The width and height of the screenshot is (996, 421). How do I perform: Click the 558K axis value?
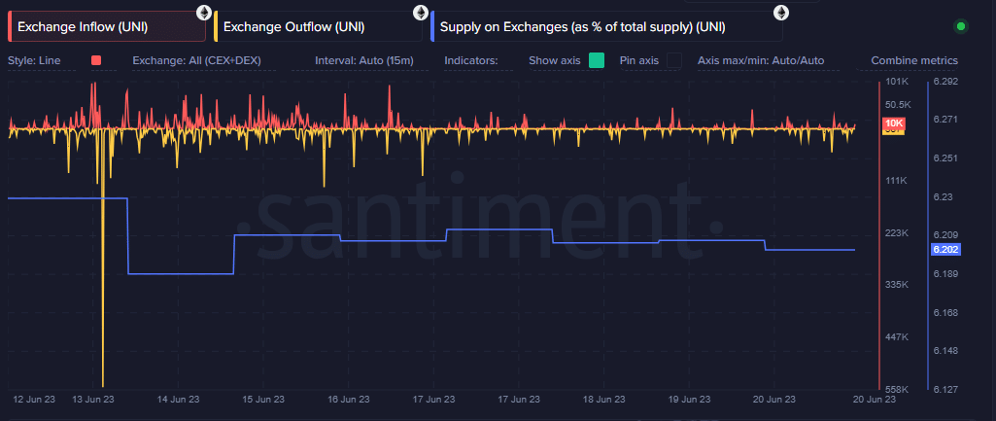[897, 389]
